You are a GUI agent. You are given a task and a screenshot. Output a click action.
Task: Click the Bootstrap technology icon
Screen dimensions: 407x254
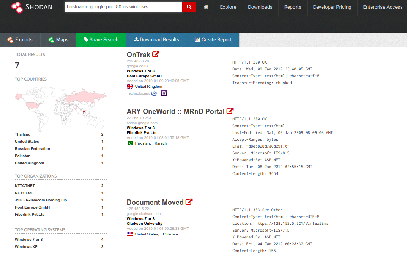pyautogui.click(x=164, y=93)
